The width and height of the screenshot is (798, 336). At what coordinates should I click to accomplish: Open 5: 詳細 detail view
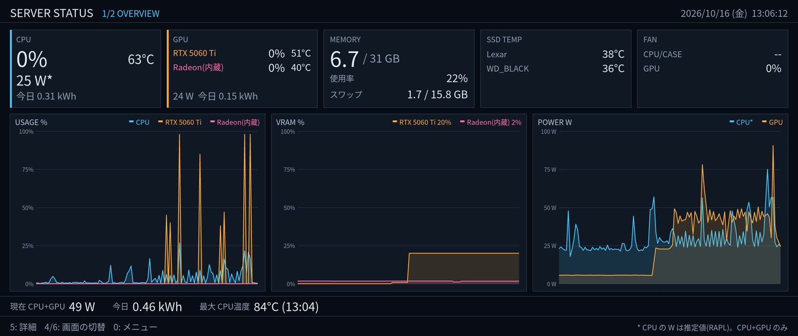(23, 327)
